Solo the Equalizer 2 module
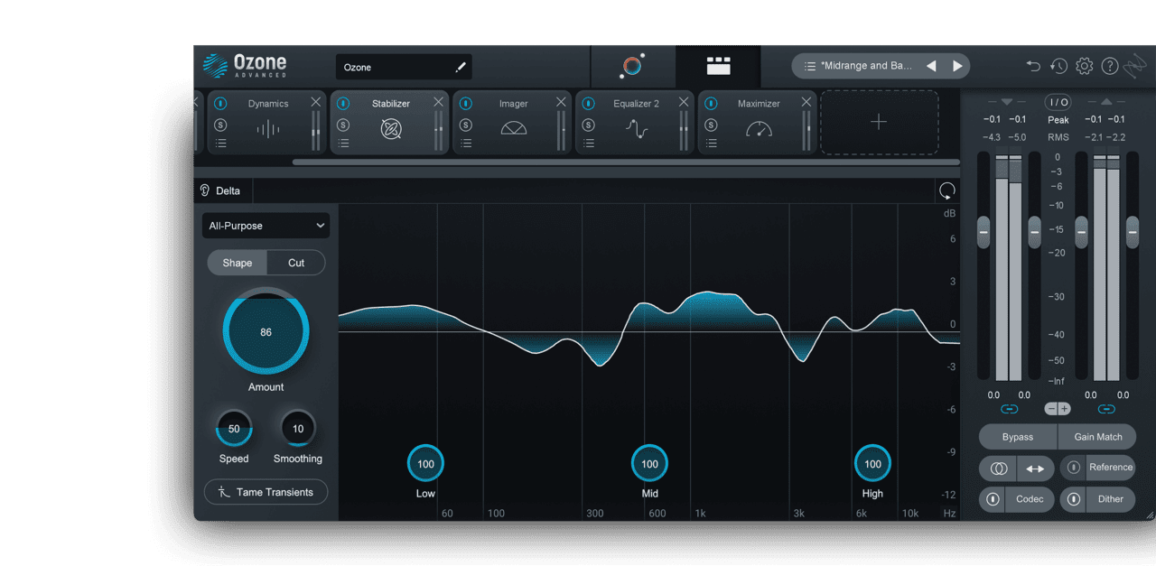The image size is (1156, 566). click(x=589, y=125)
